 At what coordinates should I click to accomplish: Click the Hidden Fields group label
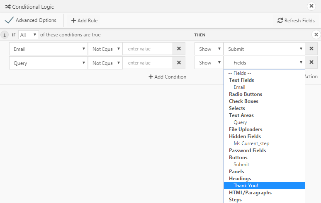245,136
